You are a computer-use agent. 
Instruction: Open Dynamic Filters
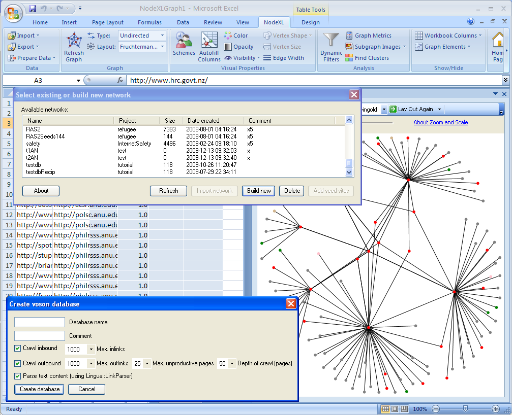331,47
